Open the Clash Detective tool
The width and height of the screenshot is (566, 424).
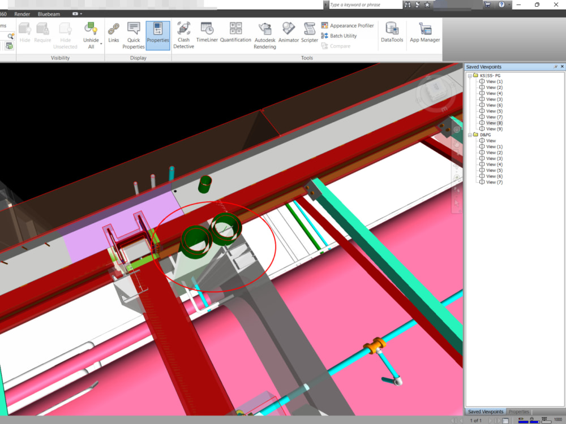coord(183,35)
